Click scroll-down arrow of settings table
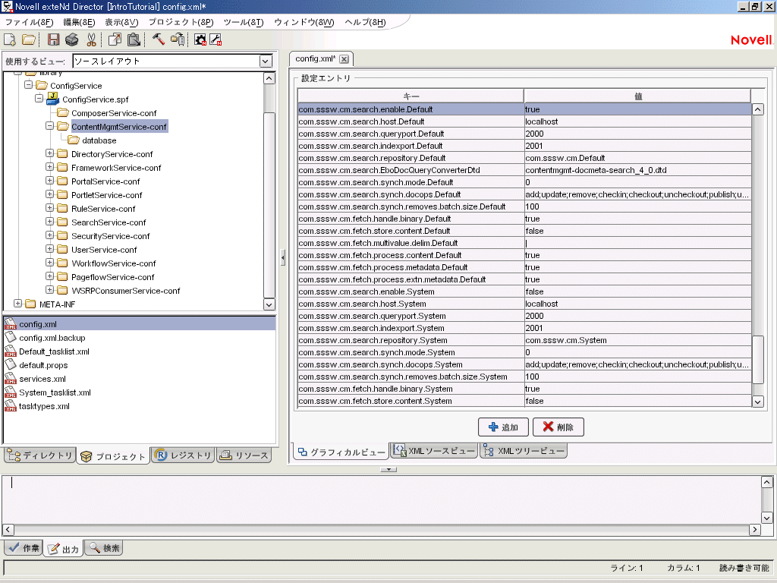This screenshot has height=583, width=777. (757, 401)
